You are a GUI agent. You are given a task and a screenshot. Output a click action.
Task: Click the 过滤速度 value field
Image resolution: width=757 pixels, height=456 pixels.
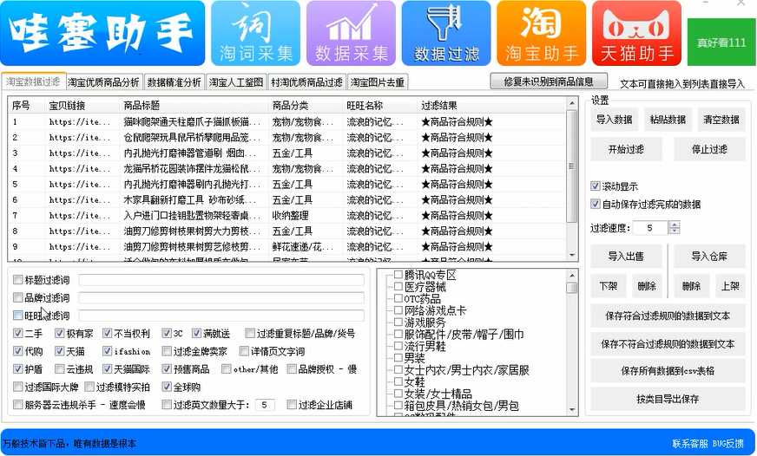[x=650, y=228]
